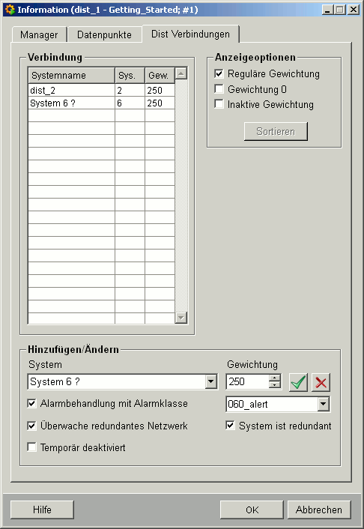Select the dist_2 row in the table
Image resolution: width=364 pixels, height=529 pixels.
pyautogui.click(x=101, y=90)
